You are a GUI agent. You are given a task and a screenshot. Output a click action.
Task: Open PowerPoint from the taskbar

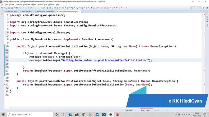coord(117,114)
